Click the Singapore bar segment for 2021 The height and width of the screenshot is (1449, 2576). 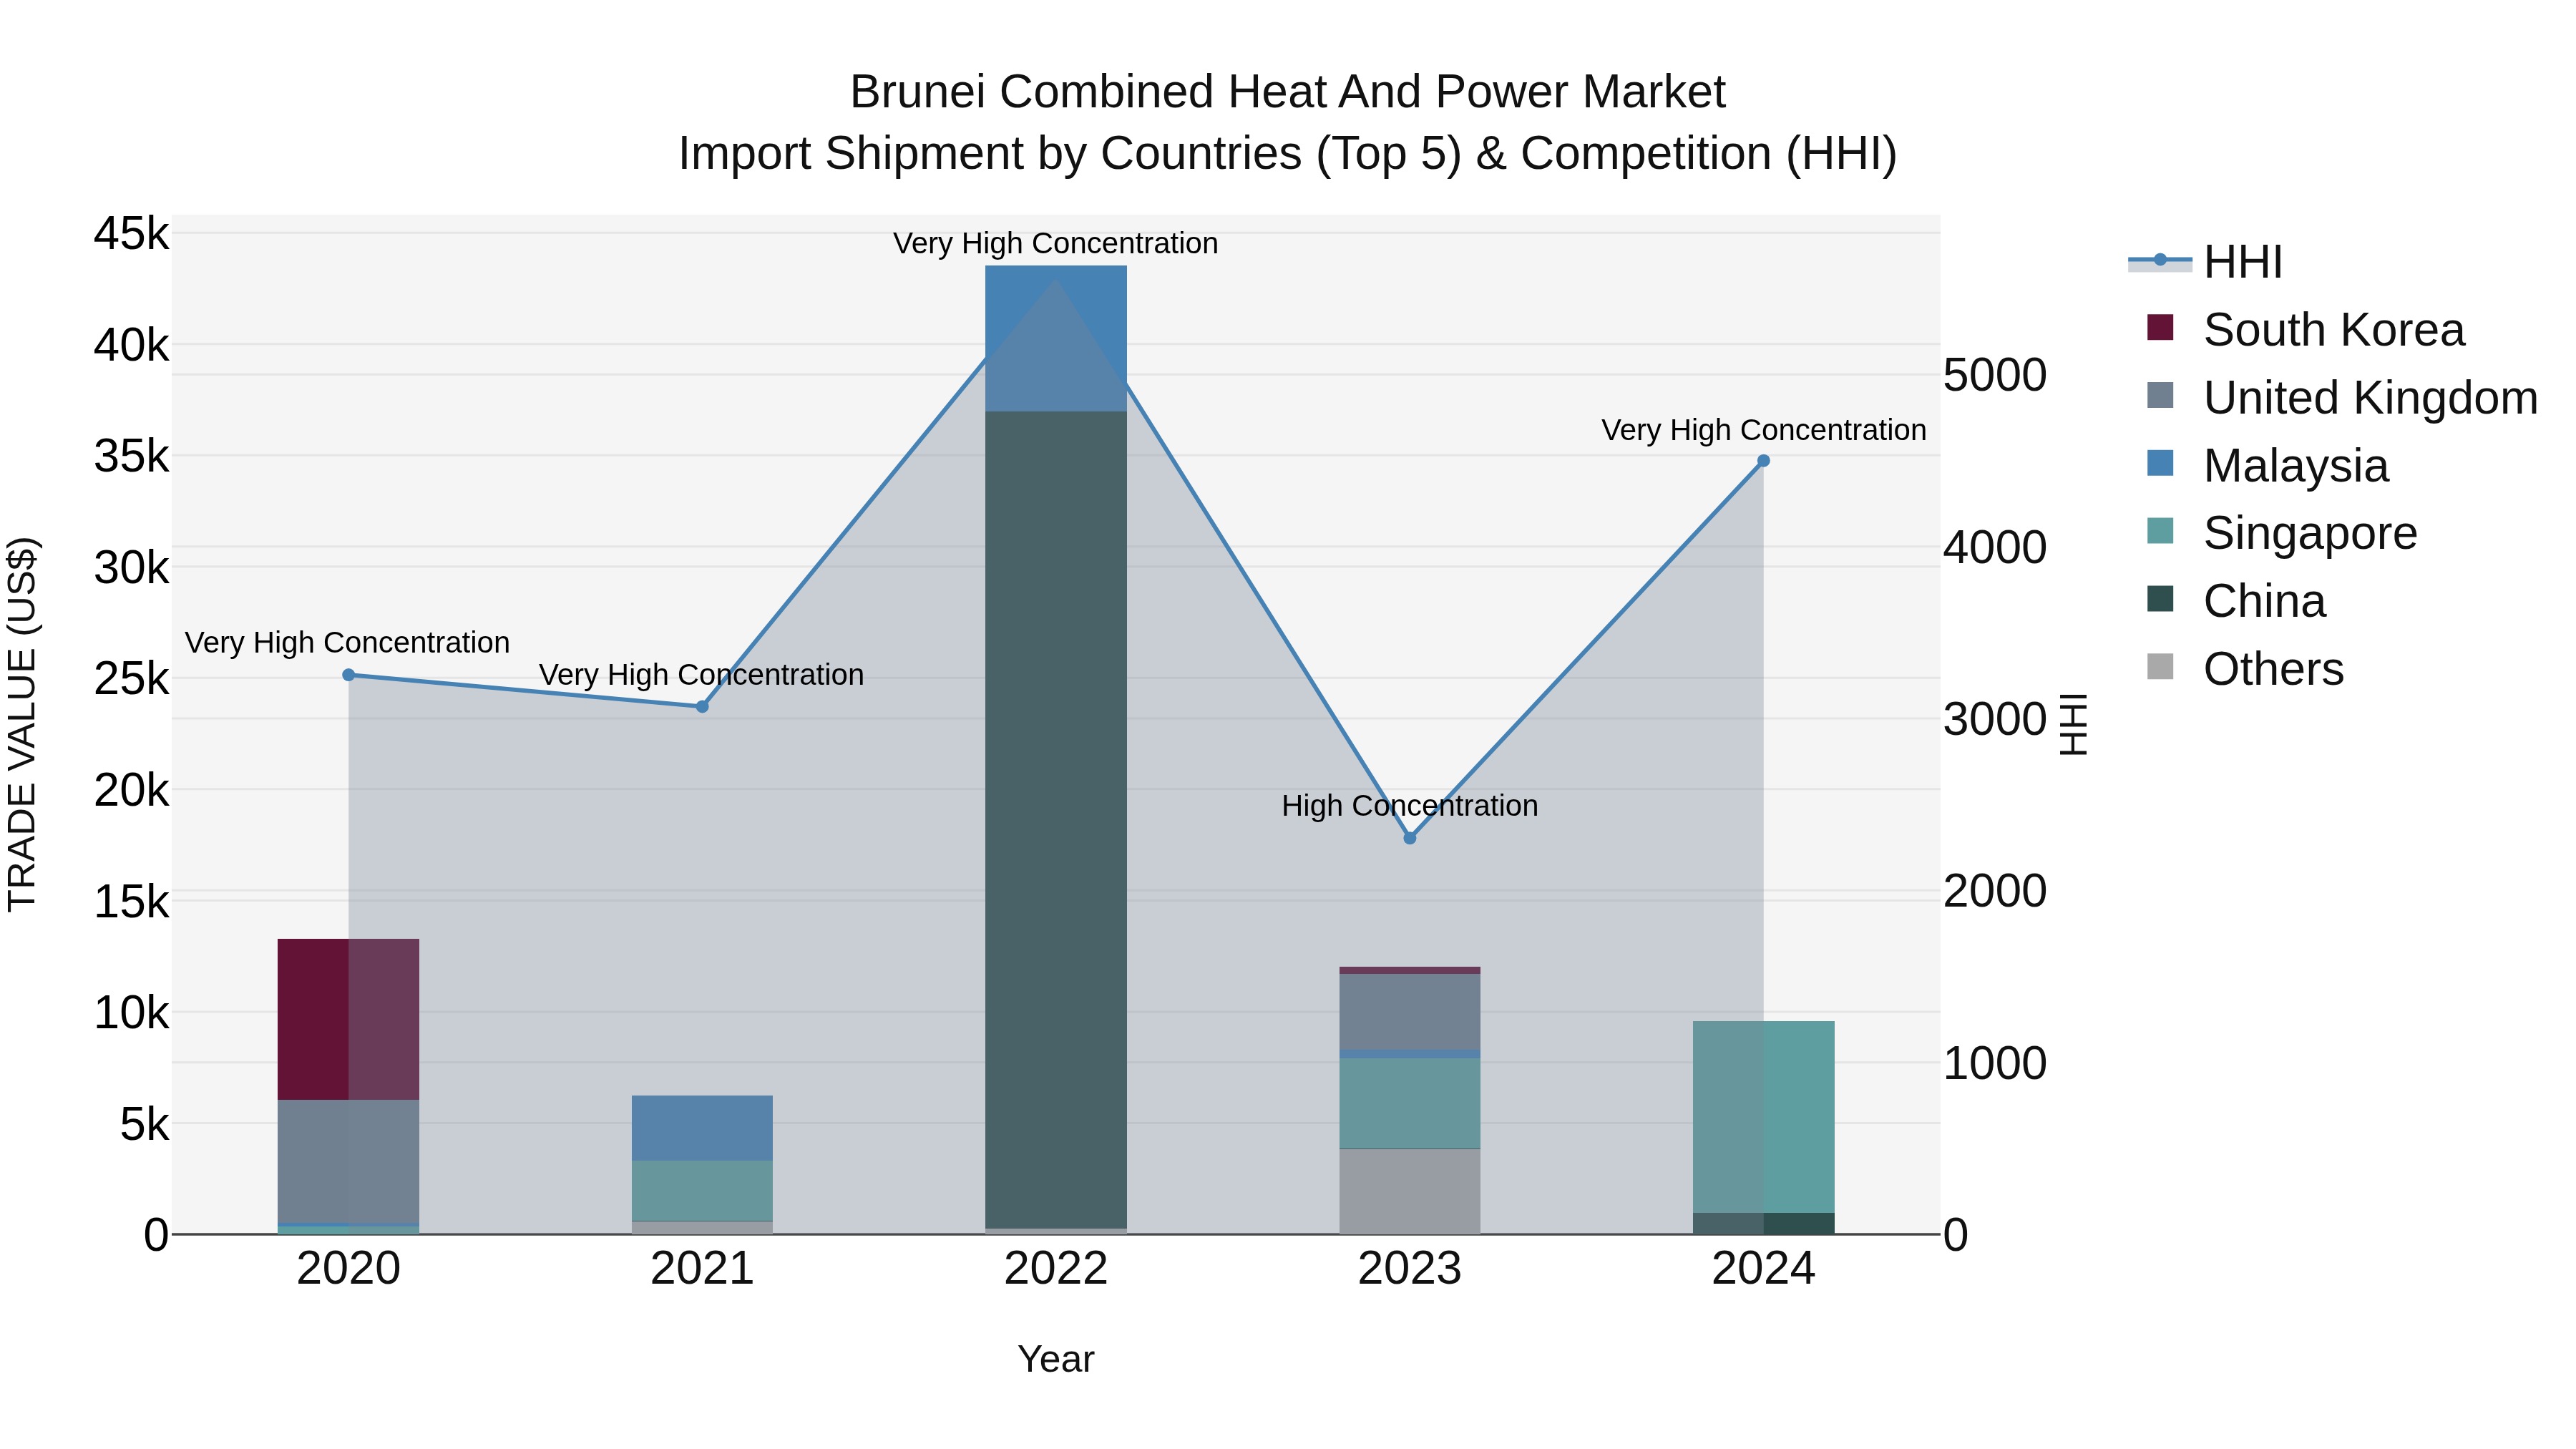[x=702, y=1191]
